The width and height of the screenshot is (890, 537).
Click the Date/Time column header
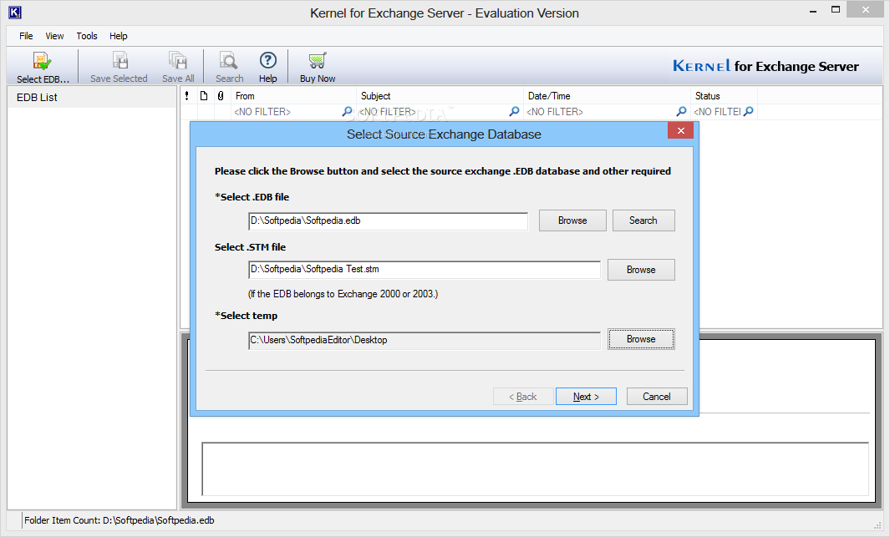[607, 96]
